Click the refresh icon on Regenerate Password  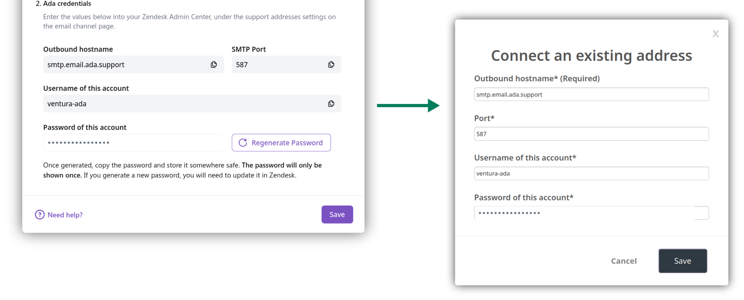[x=243, y=143]
